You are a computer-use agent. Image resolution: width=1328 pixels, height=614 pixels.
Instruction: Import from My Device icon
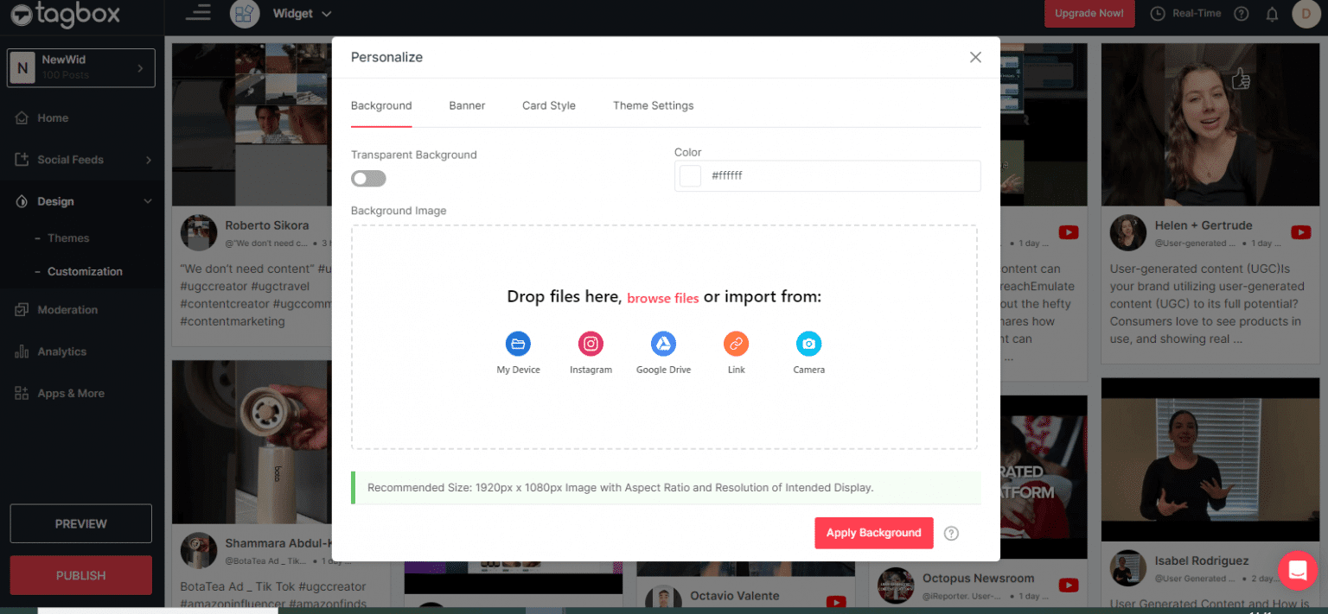[518, 344]
